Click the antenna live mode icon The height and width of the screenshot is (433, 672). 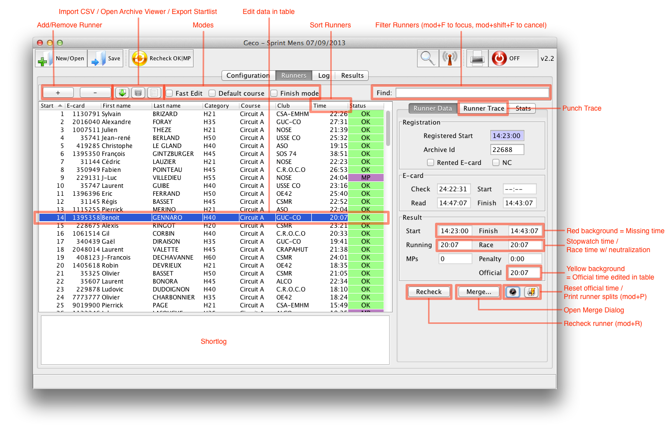pos(449,58)
